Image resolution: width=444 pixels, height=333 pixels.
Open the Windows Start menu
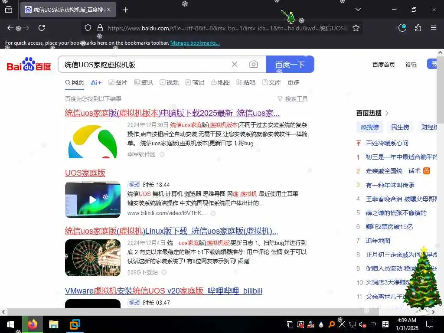point(10,324)
